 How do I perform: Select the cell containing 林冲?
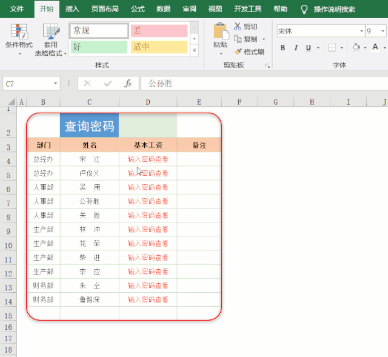tap(89, 229)
